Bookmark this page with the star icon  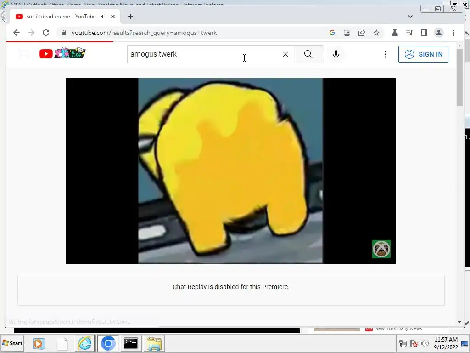(x=376, y=33)
